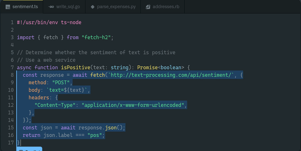
Task: Click line number 15 in the gutter
Action: coord(11,128)
